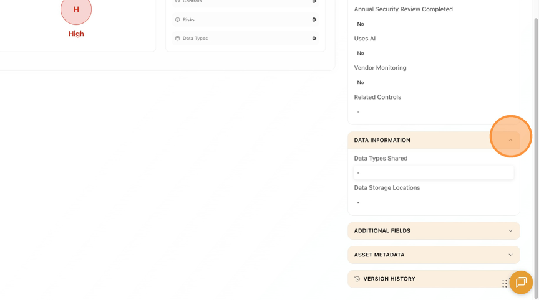Click the High risk label text
Viewport: 539px width, 300px height.
[x=76, y=34]
